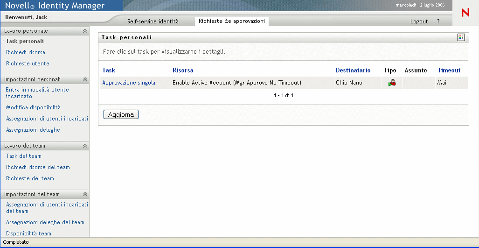Collapse the Lavoro del team section
The width and height of the screenshot is (479, 248).
(85, 146)
